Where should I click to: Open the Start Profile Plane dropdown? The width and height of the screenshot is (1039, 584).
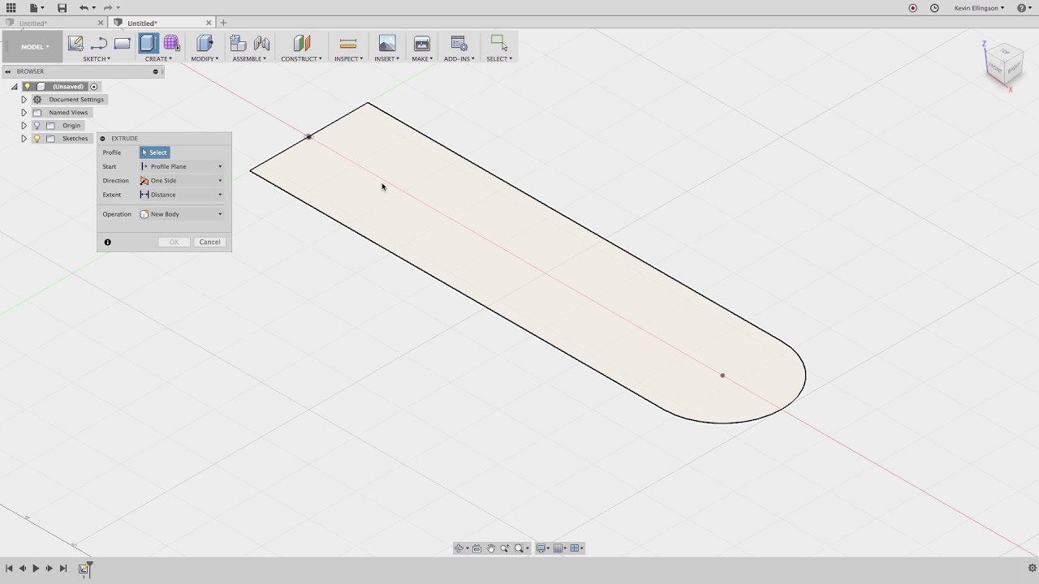182,166
